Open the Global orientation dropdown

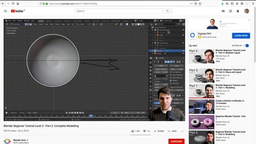(82, 24)
